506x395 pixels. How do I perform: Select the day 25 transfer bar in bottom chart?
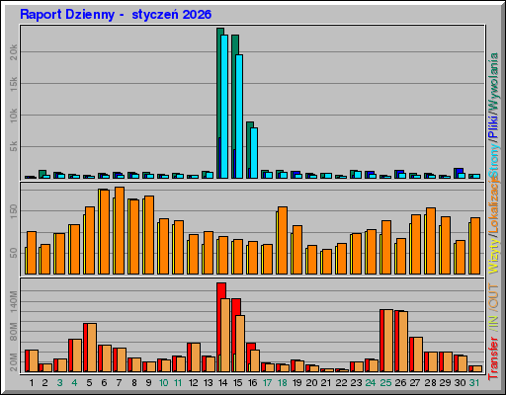(386, 341)
